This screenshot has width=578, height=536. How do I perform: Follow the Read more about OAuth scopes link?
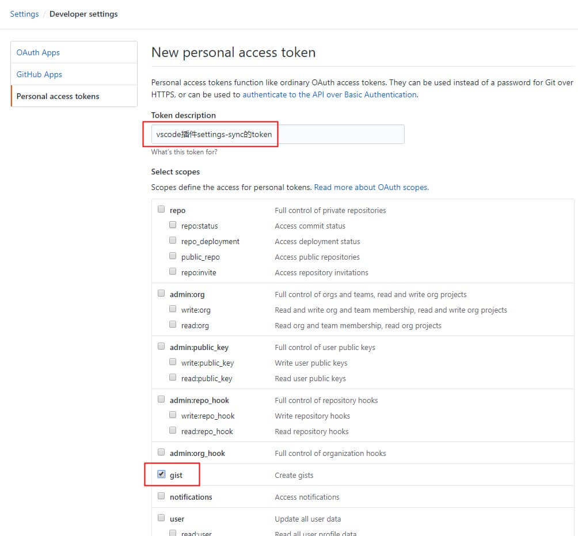(370, 187)
